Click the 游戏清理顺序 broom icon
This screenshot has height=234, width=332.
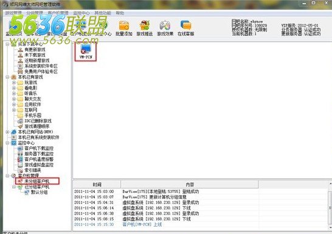20,126
